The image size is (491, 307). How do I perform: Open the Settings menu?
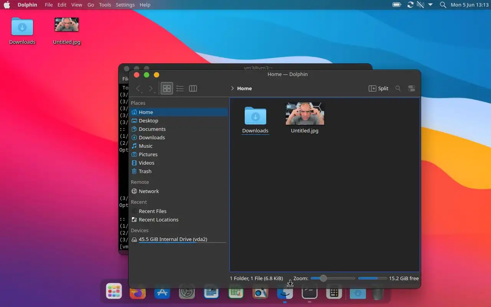[x=125, y=5]
